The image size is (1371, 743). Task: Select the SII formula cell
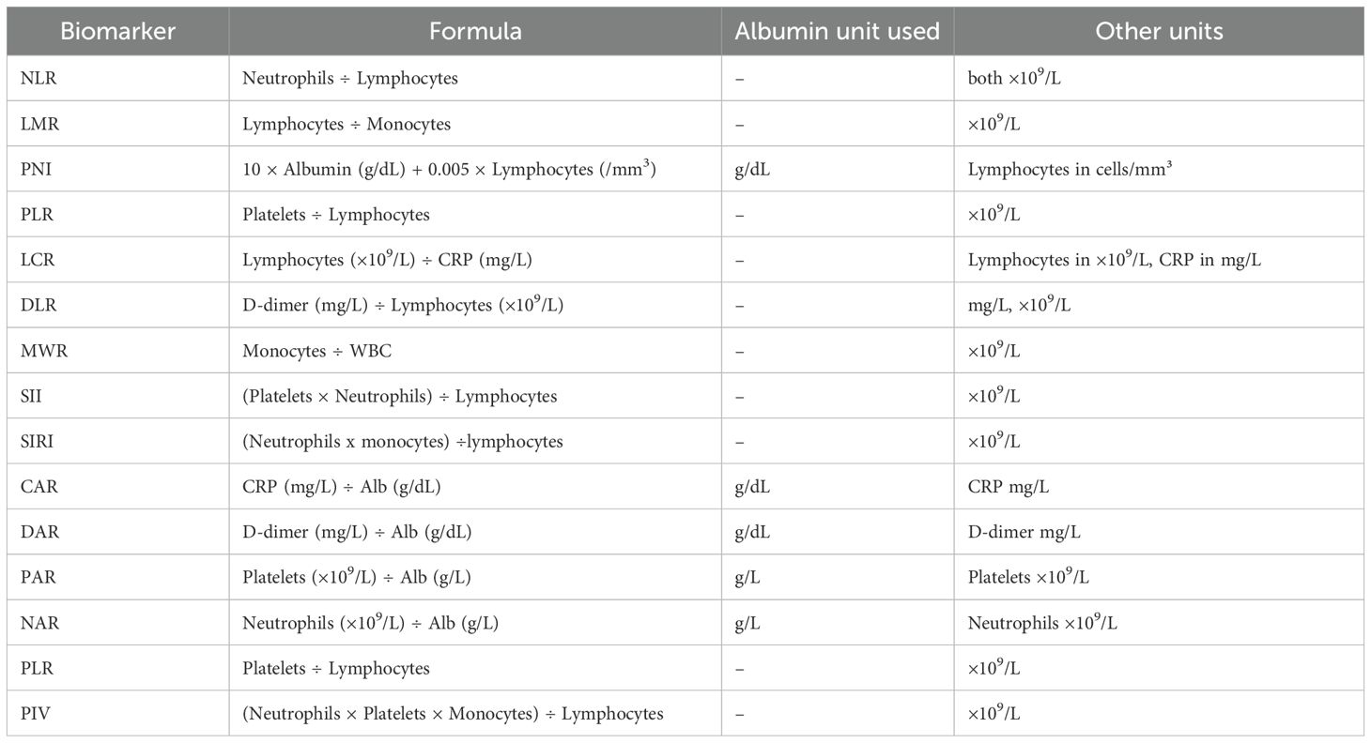pyautogui.click(x=399, y=396)
